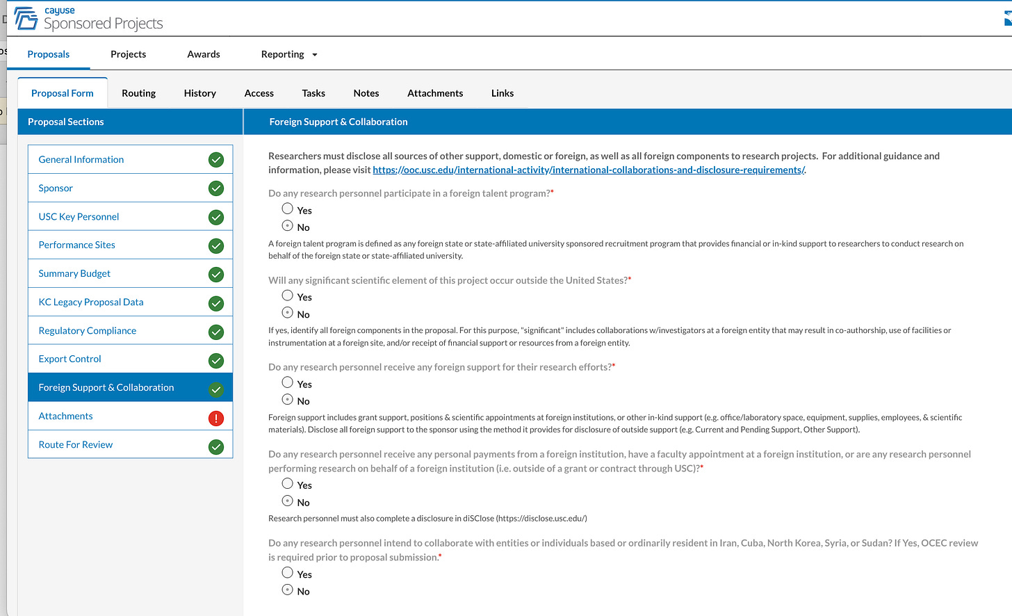The width and height of the screenshot is (1012, 616).
Task: Open the General Information proposal section
Action: (130, 159)
